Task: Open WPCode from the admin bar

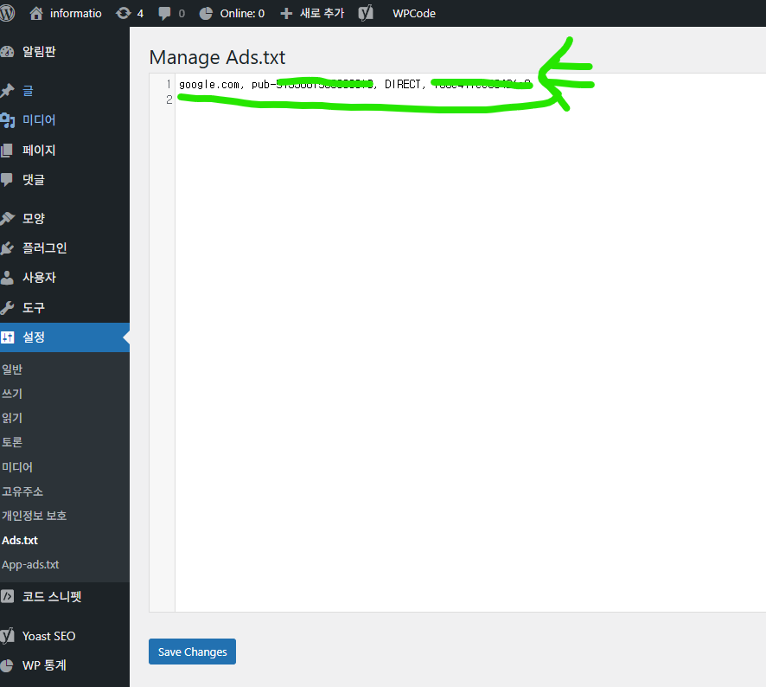Action: pyautogui.click(x=414, y=13)
